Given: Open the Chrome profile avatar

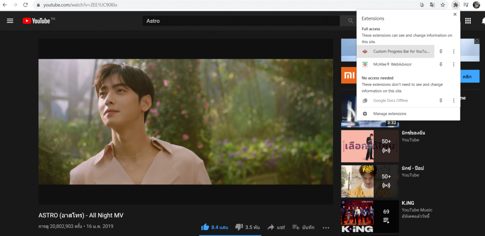Looking at the screenshot, I should (476, 5).
